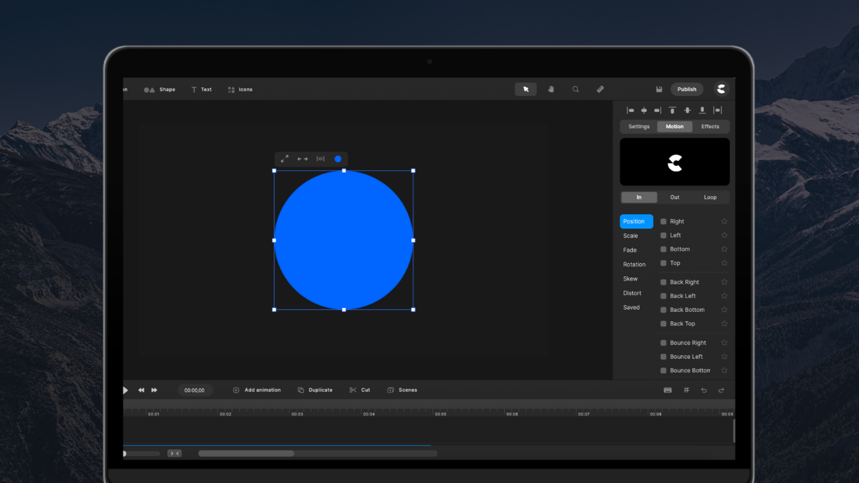Open Scenes
Screen dimensions: 859x483
pyautogui.click(x=402, y=390)
